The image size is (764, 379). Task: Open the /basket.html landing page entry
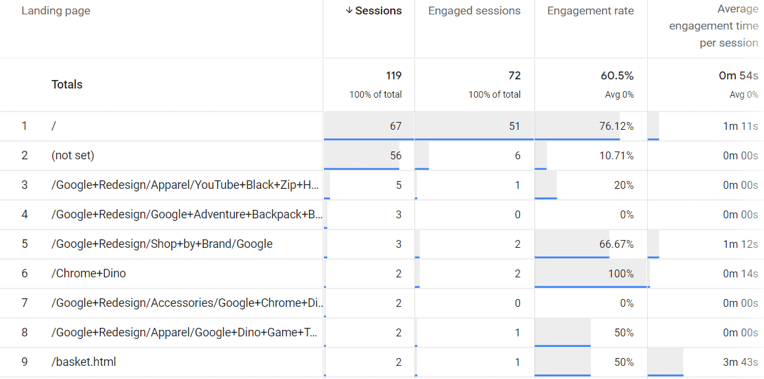point(83,362)
